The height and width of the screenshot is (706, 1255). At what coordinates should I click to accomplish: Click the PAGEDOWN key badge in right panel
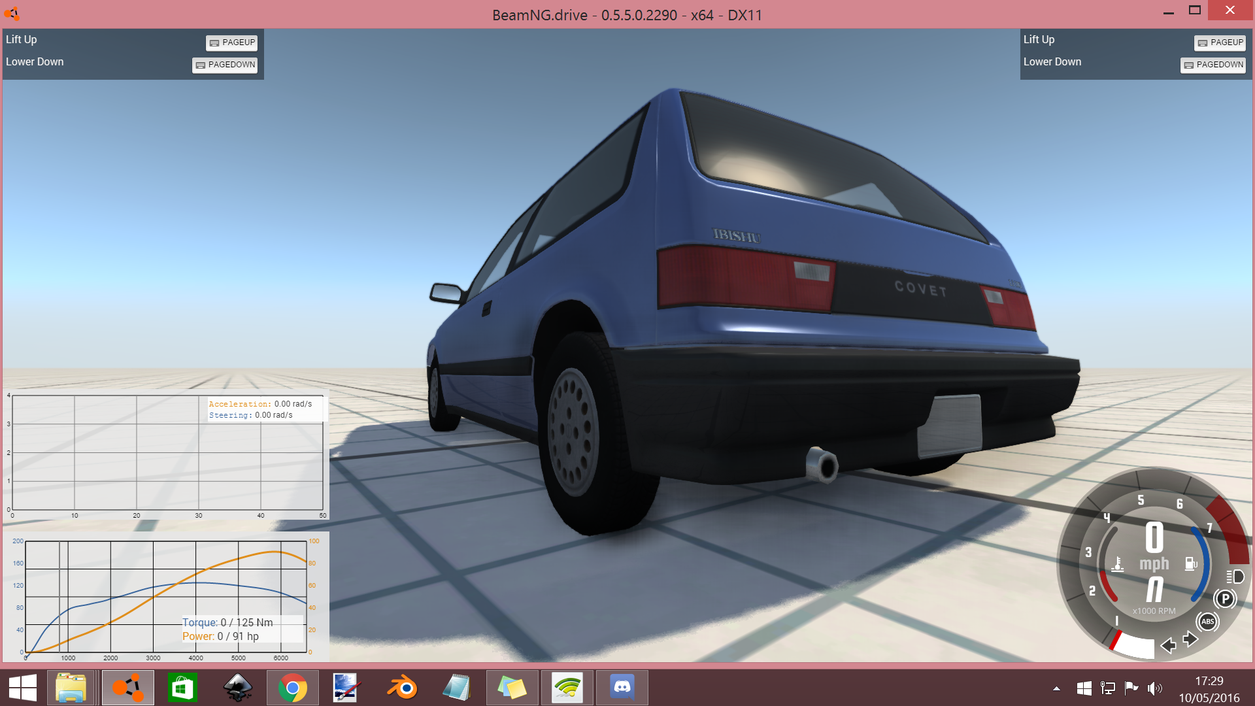1213,65
